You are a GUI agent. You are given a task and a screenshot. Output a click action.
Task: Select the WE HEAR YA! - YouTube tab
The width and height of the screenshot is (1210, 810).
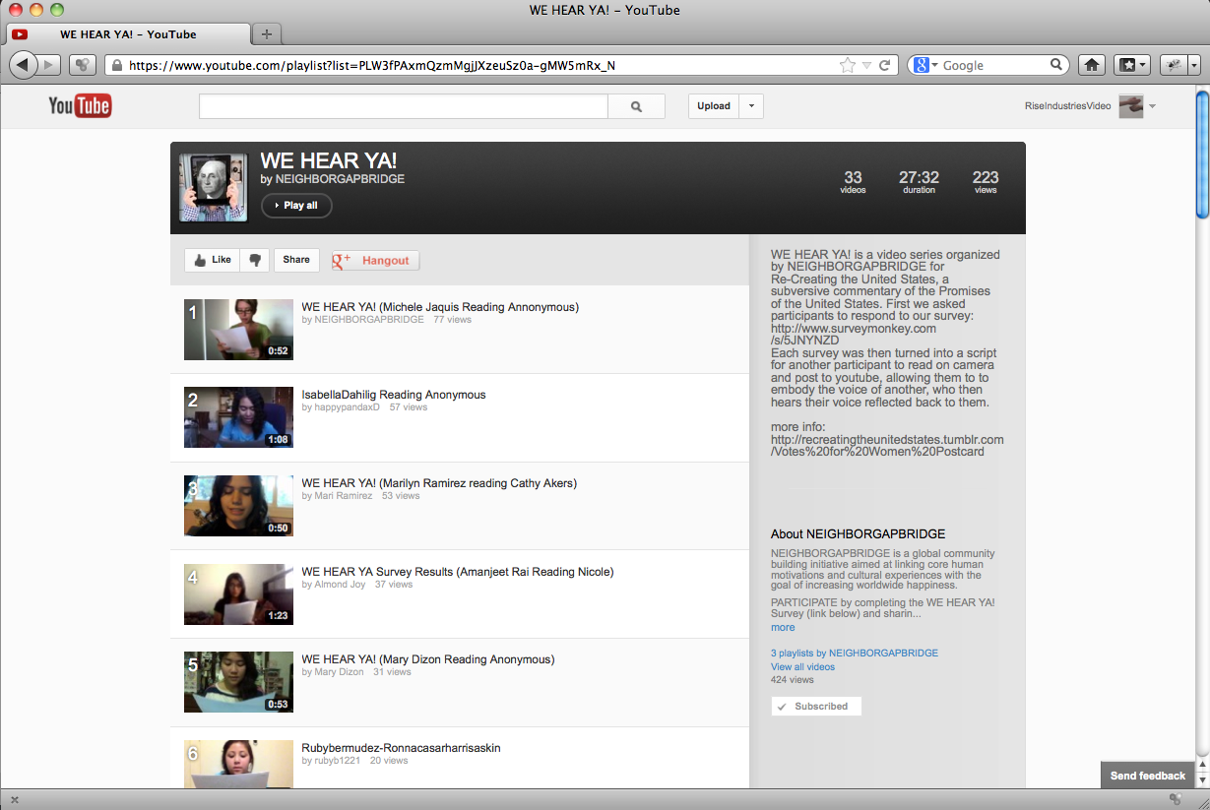coord(128,34)
